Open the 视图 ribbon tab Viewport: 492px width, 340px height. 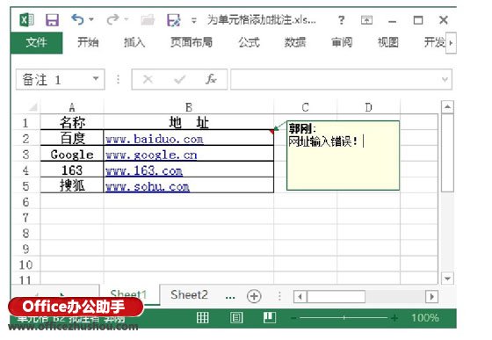coord(388,42)
